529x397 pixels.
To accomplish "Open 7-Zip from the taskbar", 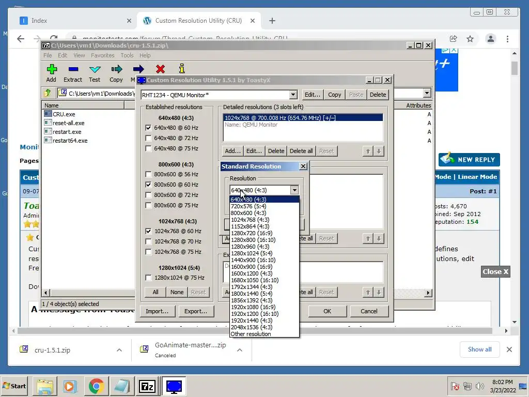I will [x=147, y=386].
